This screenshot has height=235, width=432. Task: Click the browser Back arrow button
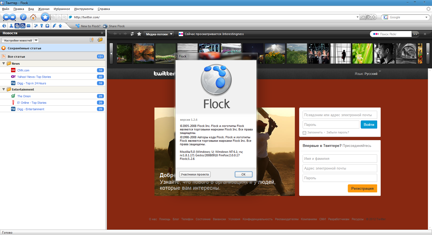(x=6, y=17)
